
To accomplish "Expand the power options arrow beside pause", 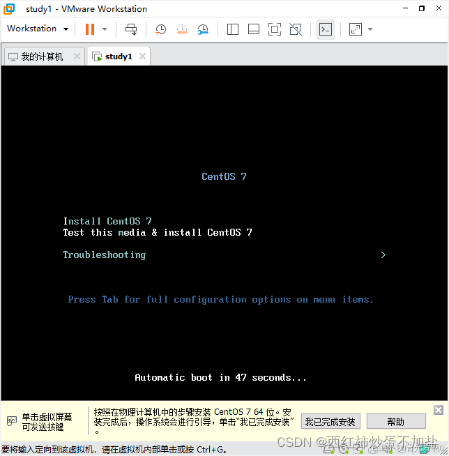I will (x=105, y=29).
